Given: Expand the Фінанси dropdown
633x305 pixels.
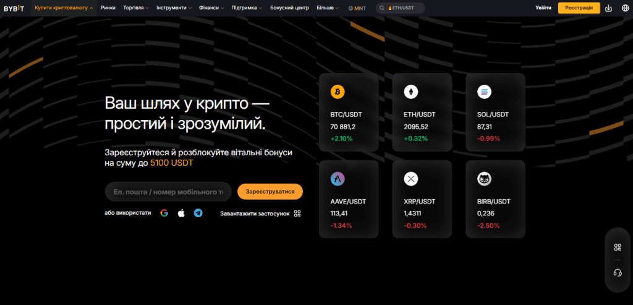Looking at the screenshot, I should click(211, 7).
